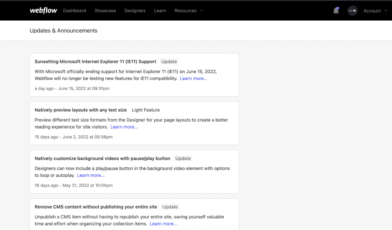This screenshot has height=230, width=392.
Task: Open Learn more link for background videos
Action: (91, 176)
